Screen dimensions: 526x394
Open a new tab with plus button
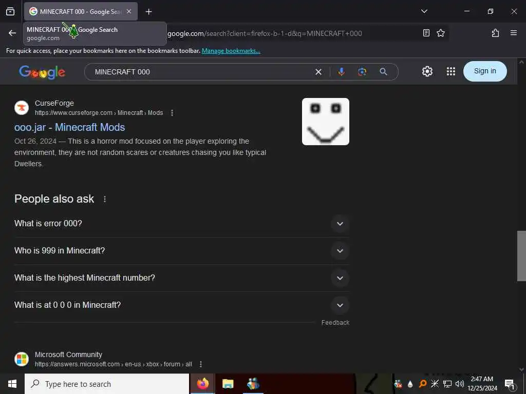click(x=148, y=12)
